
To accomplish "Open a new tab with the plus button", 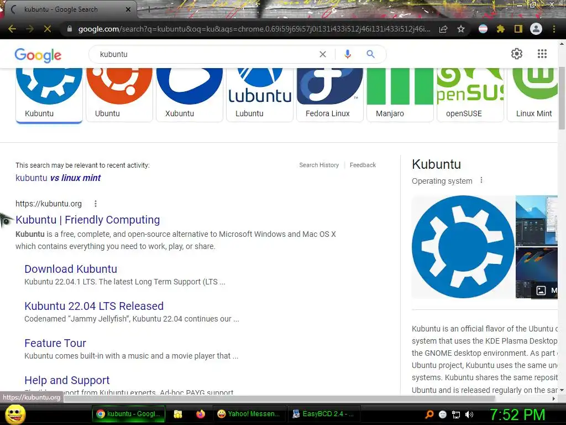I will pos(148,10).
